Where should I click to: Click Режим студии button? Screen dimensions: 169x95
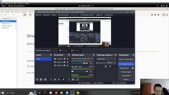tap(126, 72)
